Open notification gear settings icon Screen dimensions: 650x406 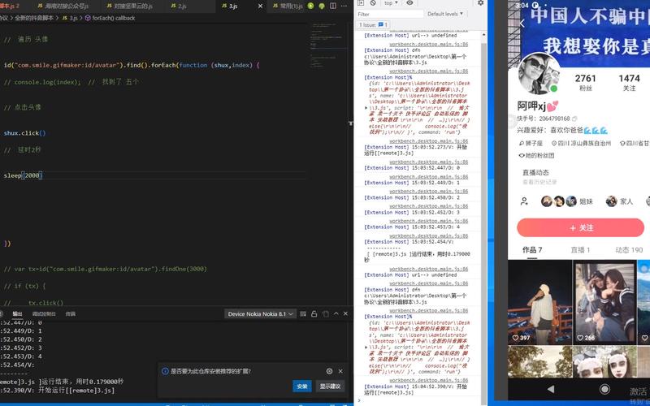[330, 371]
